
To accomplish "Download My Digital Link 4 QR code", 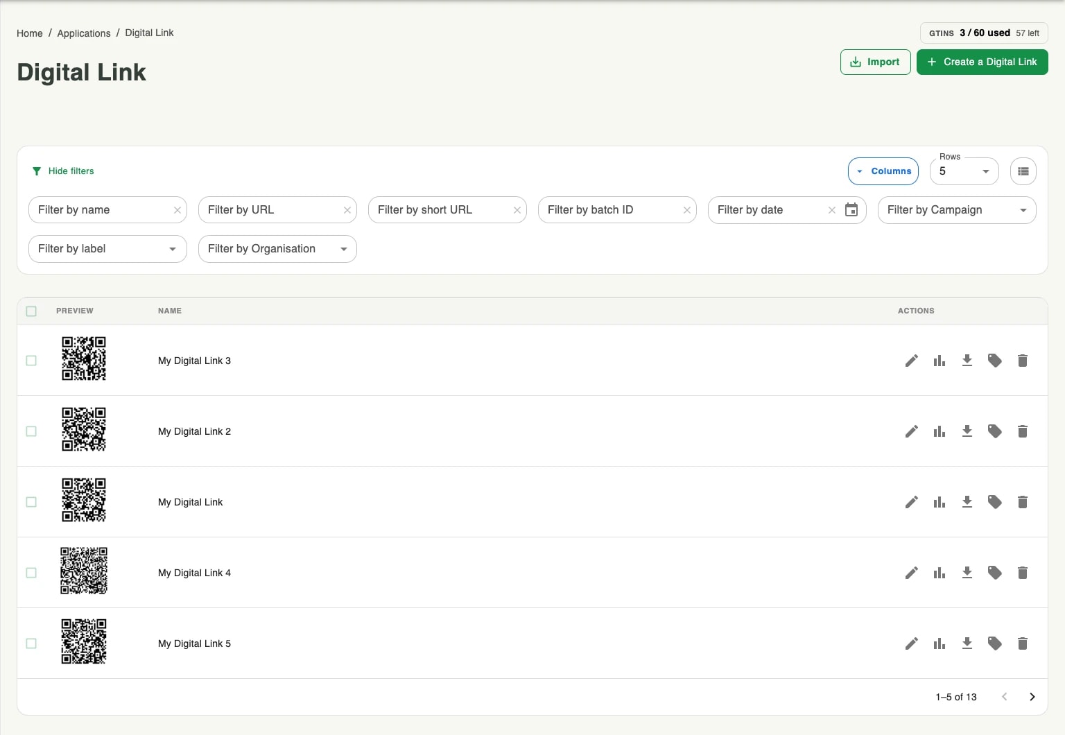I will [967, 573].
